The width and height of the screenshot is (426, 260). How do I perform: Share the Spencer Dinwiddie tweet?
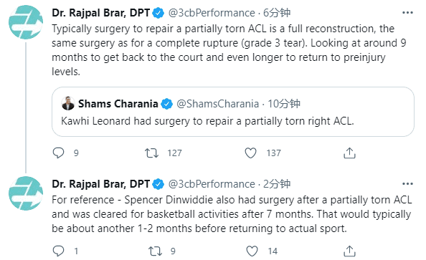349,251
